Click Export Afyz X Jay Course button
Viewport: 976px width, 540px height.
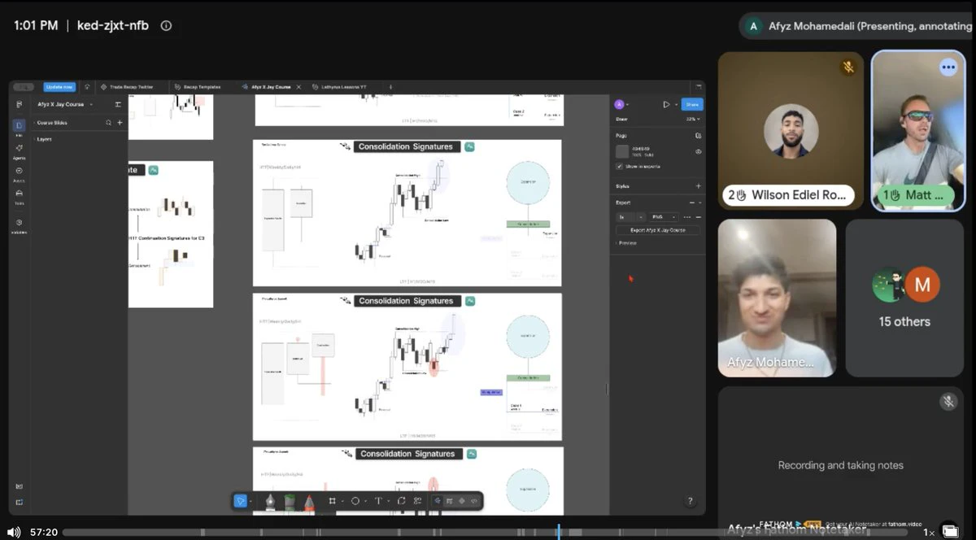[658, 230]
